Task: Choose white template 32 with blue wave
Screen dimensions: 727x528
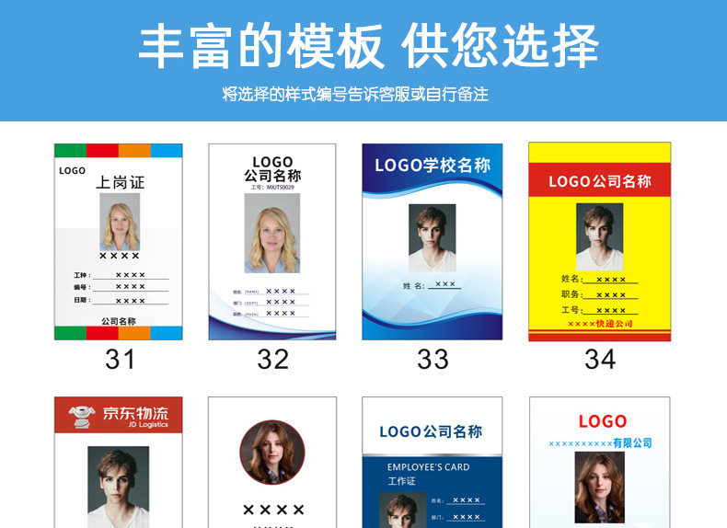Action: (272, 242)
